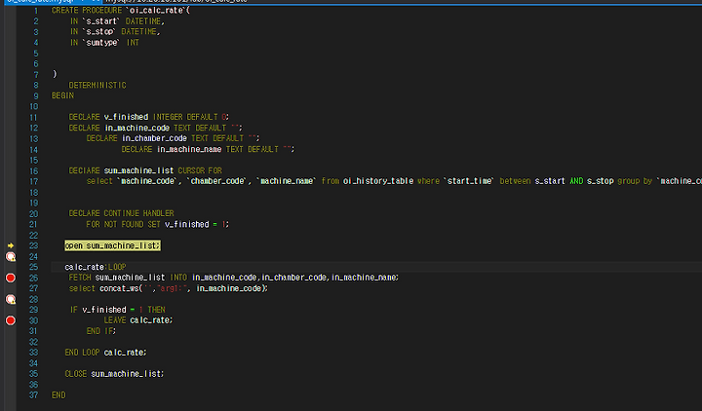Click `start_time` in the where clause
The height and width of the screenshot is (411, 702).
pos(470,181)
